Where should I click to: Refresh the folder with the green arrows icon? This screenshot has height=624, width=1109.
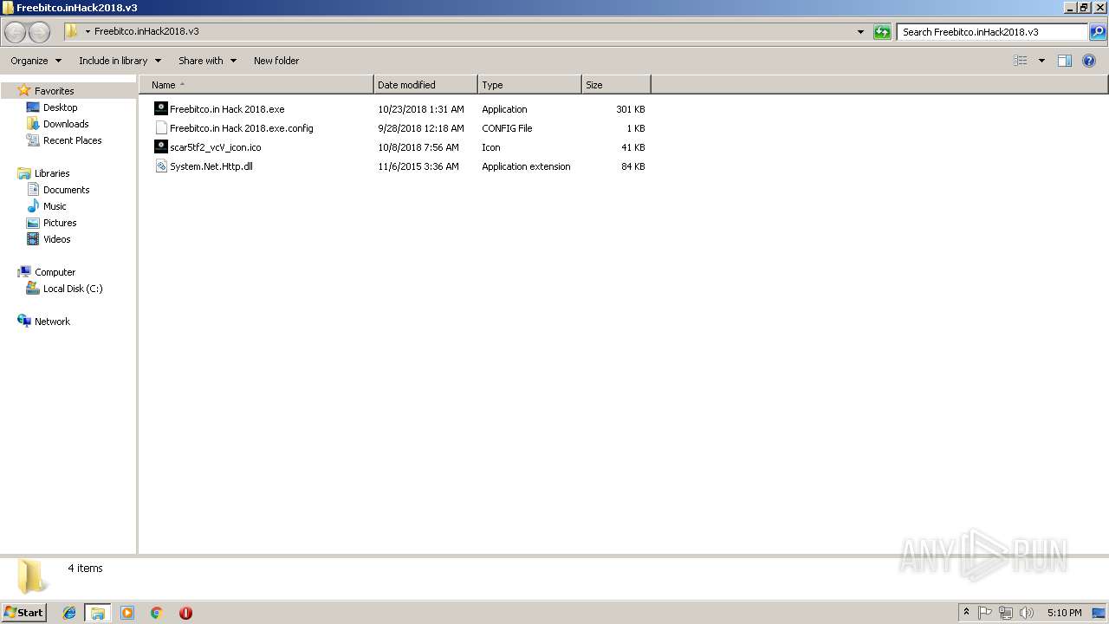coord(882,32)
